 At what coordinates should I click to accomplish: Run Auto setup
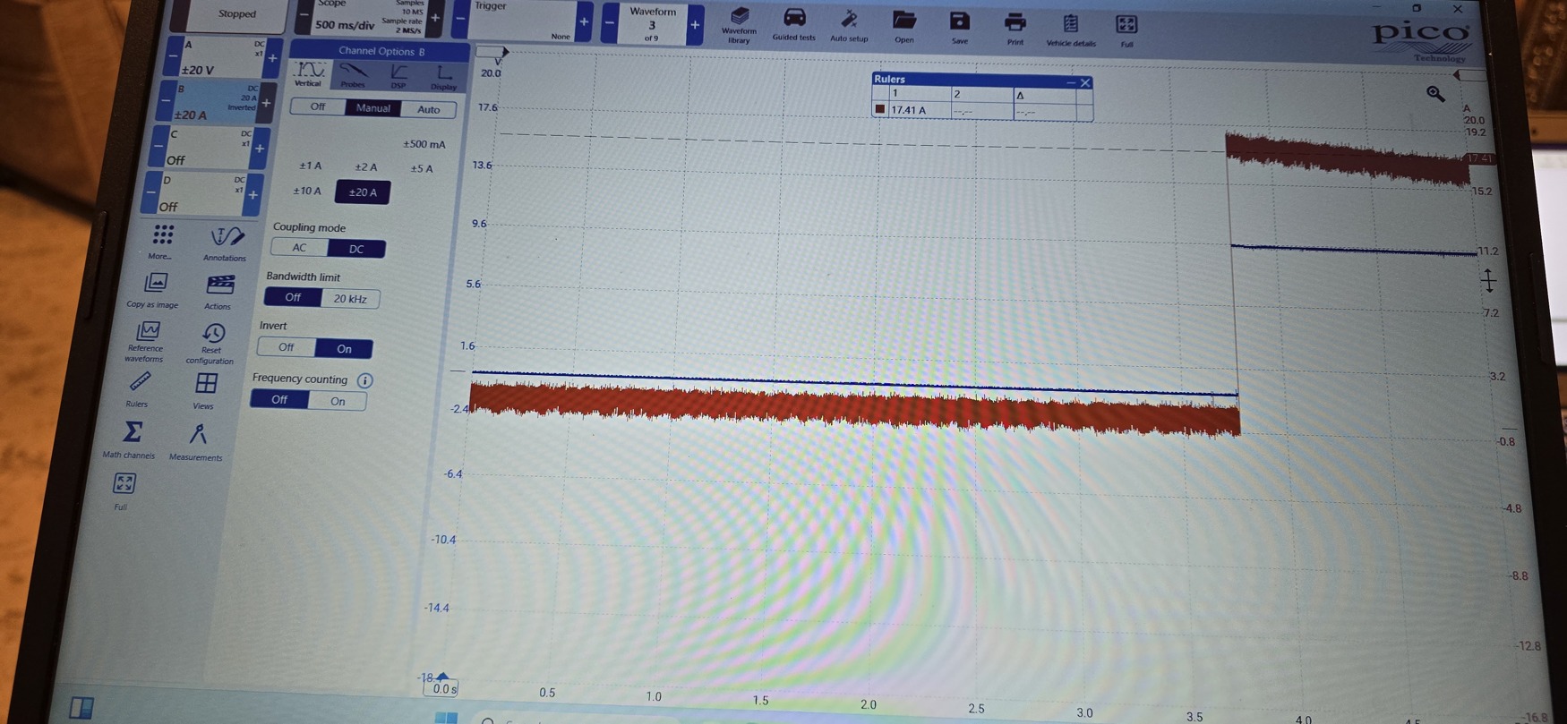(x=849, y=25)
